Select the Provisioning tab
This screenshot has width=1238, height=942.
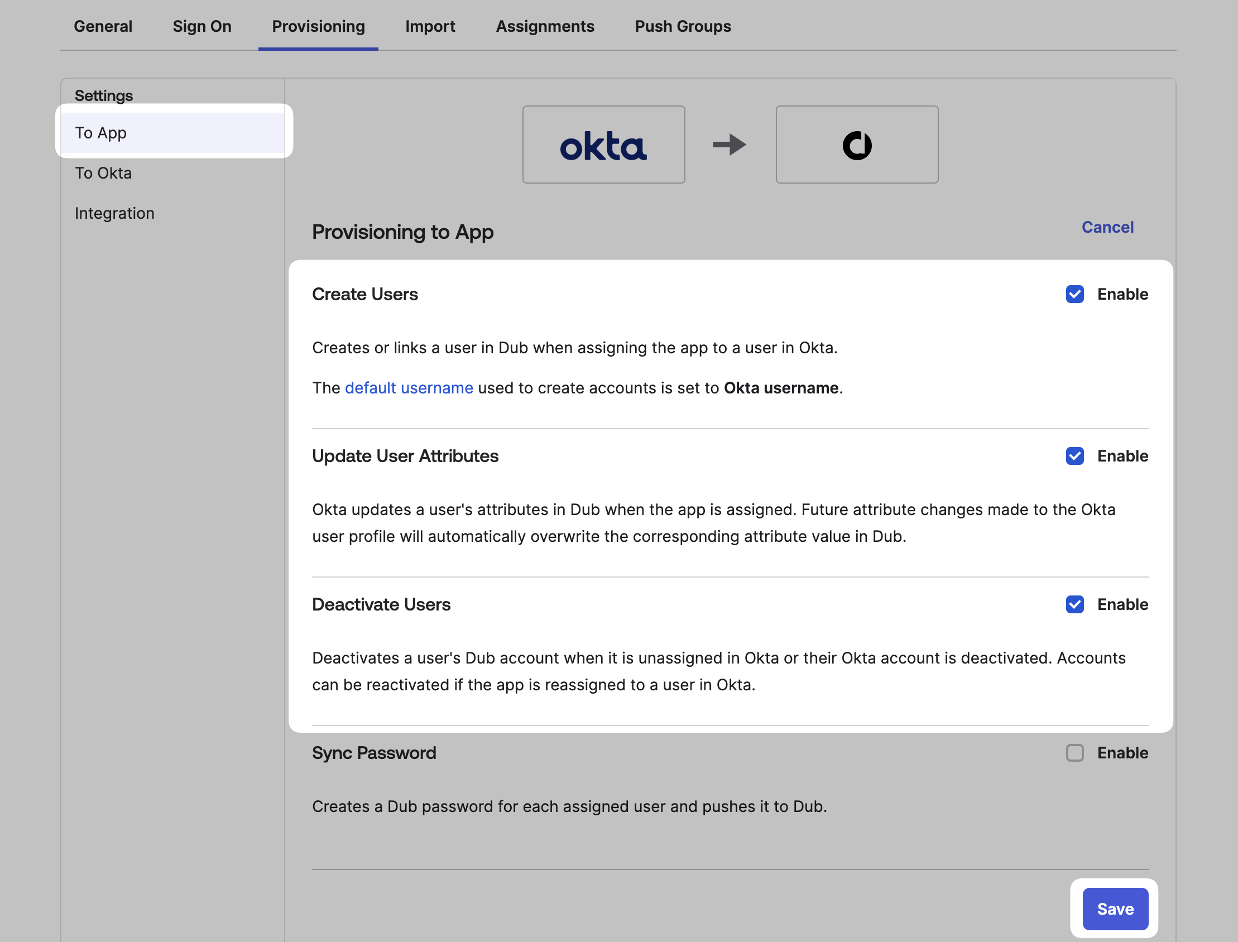pos(318,26)
